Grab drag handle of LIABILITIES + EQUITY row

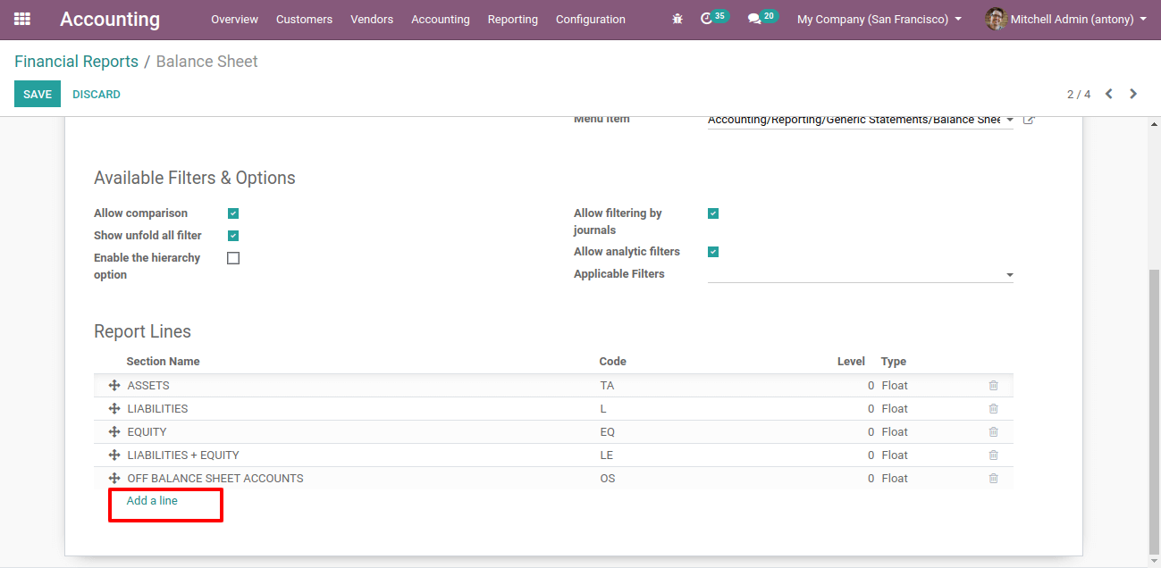point(114,455)
